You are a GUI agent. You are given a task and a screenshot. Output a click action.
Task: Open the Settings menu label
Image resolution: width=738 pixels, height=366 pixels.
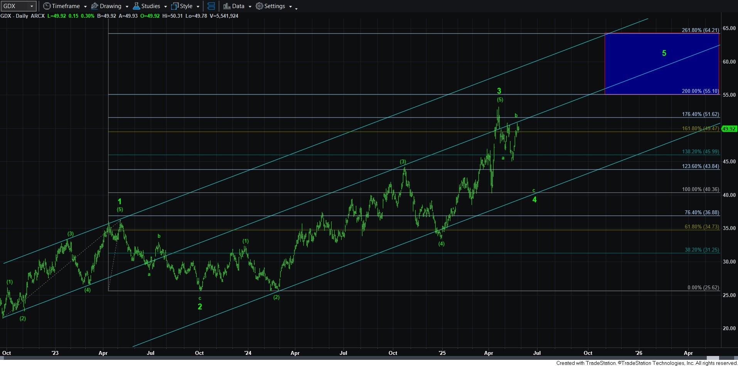tap(275, 6)
